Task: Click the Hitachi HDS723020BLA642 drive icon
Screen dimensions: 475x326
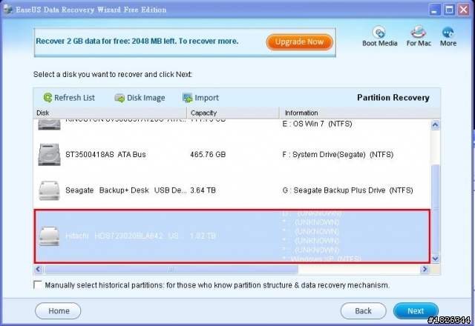Action: point(50,236)
